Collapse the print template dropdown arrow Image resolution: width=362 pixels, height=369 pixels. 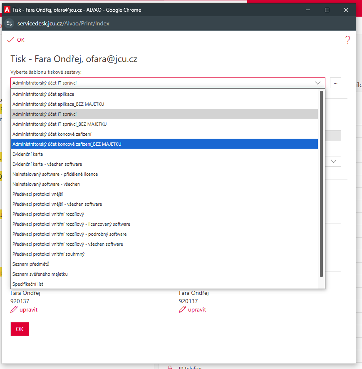[318, 83]
